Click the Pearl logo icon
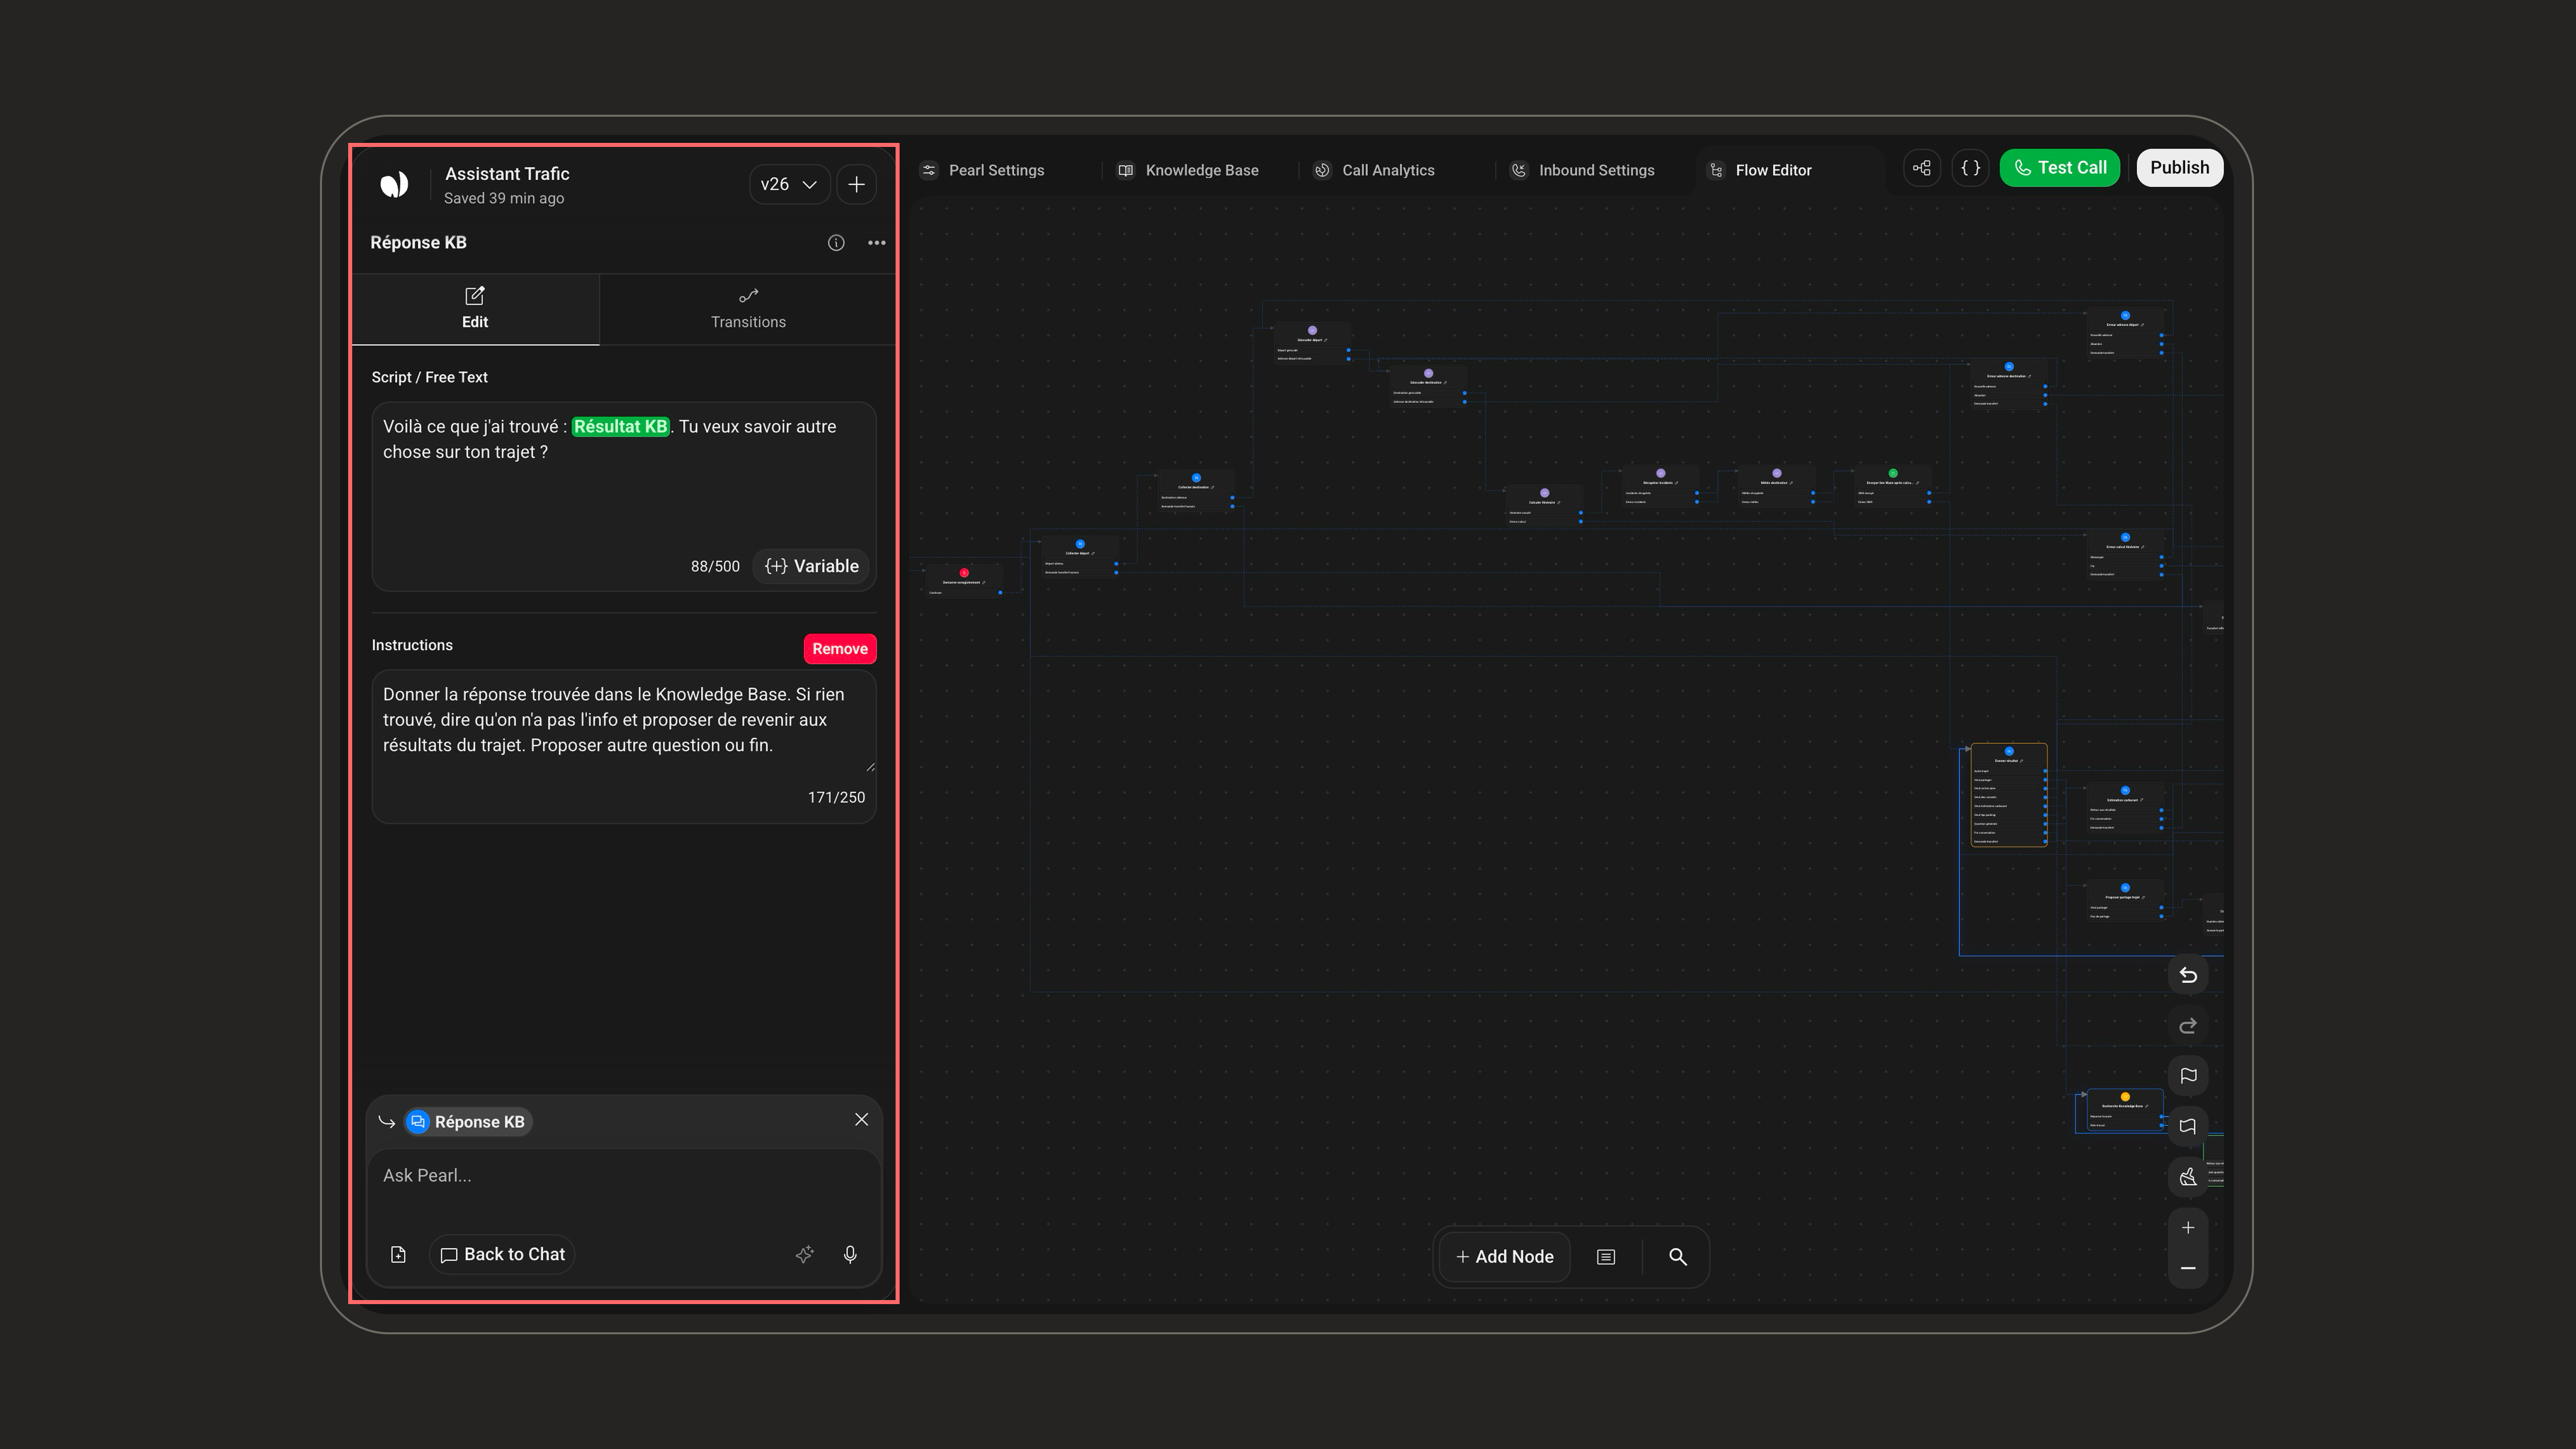 coord(394,184)
